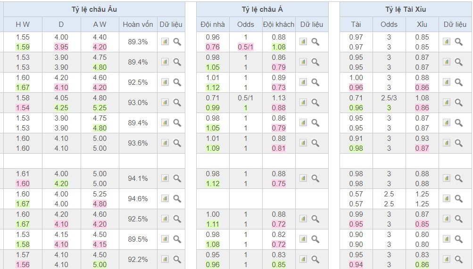Open magnifier in Asian row with 1.00 home
This screenshot has height=269, width=473.
click(315, 219)
